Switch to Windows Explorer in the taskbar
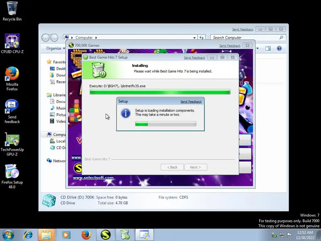321x241 pixels. click(x=46, y=235)
